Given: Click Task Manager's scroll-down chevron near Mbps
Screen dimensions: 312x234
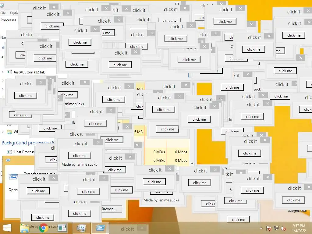Looking at the screenshot, I should (x=192, y=164).
